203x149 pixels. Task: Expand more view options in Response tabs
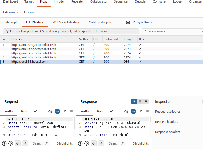pyautogui.click(x=112, y=111)
